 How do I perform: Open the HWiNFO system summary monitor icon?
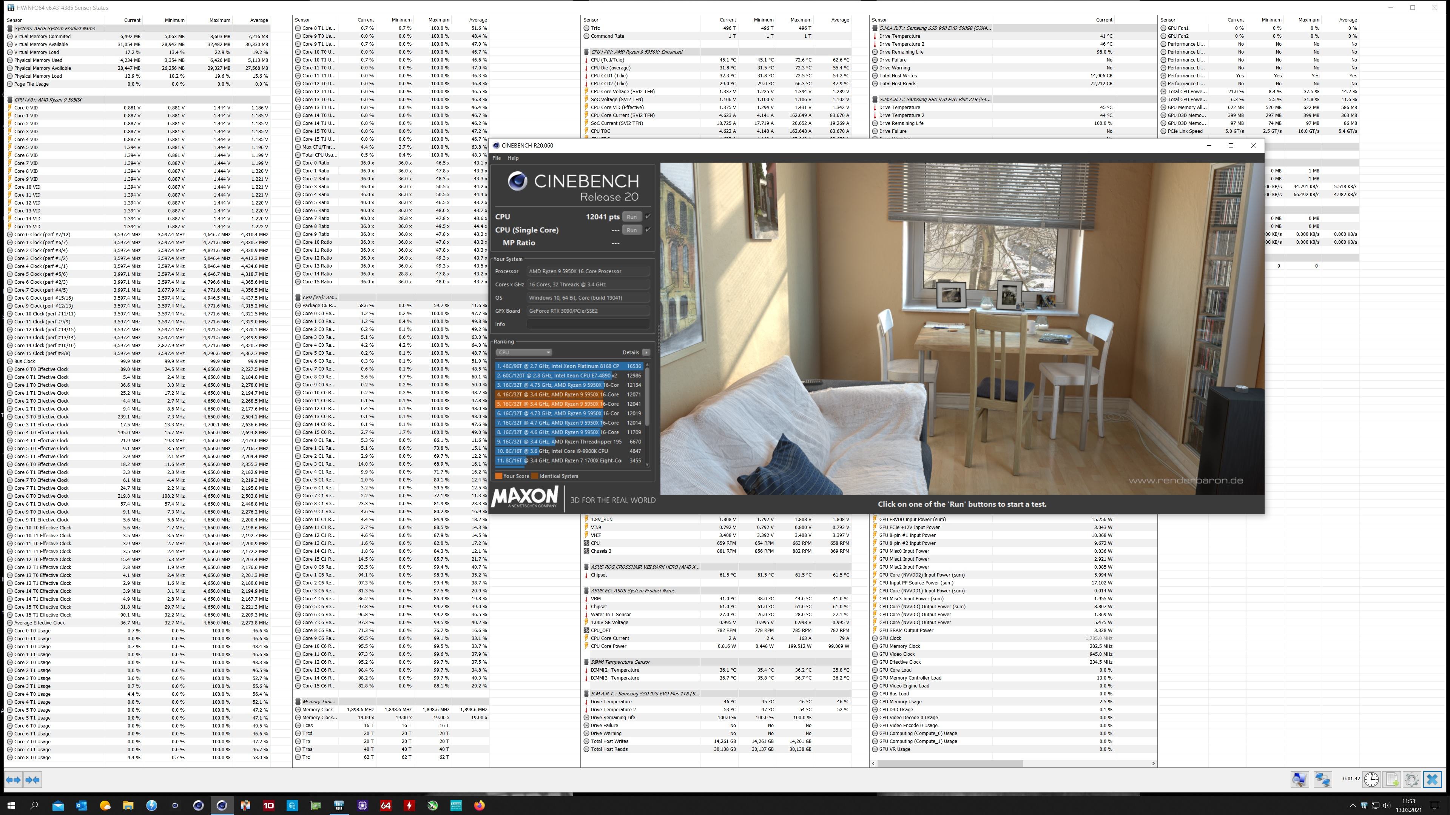(x=1299, y=780)
